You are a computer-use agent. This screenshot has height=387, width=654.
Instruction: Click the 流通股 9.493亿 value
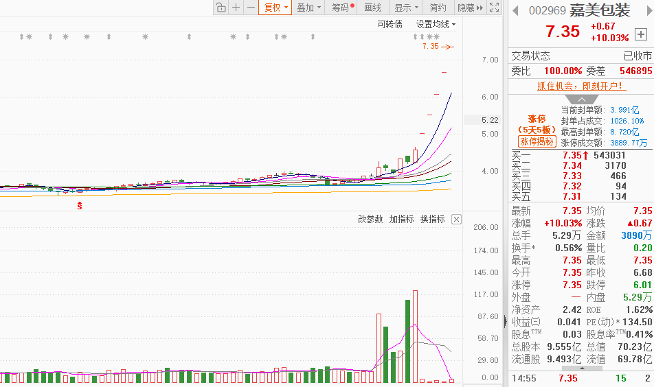coord(564,359)
